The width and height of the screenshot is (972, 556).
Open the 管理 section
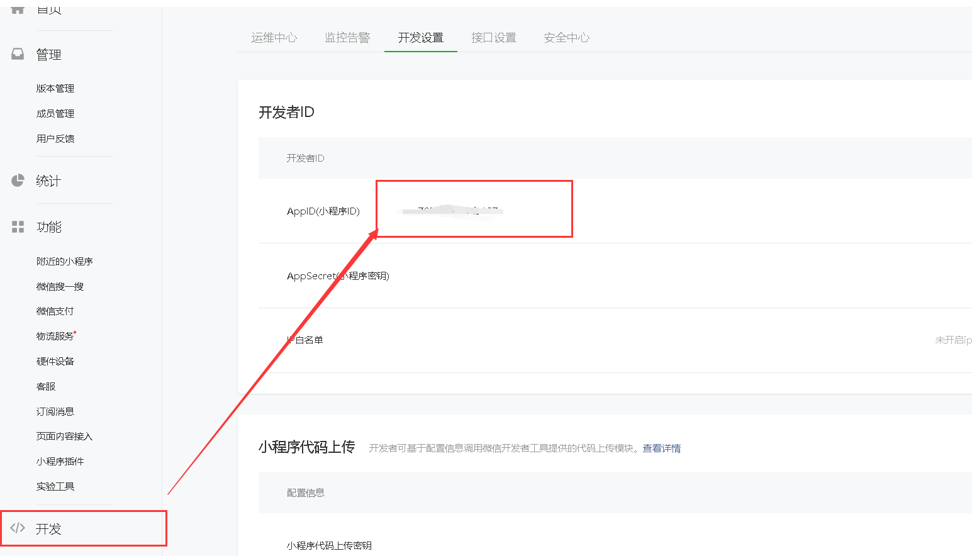[x=48, y=55]
